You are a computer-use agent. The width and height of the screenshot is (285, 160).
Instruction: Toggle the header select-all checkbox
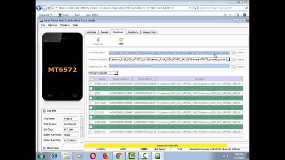click(91, 79)
